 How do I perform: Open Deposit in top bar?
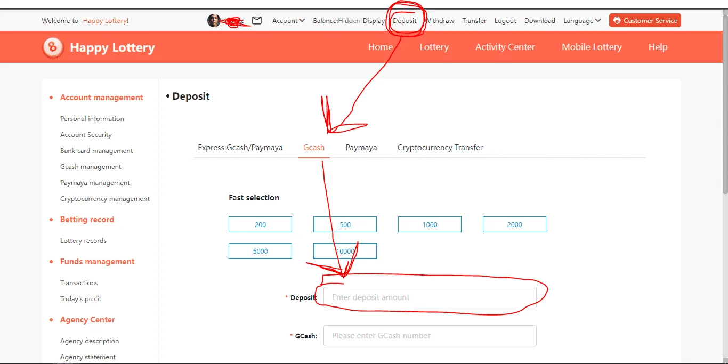[x=405, y=21]
